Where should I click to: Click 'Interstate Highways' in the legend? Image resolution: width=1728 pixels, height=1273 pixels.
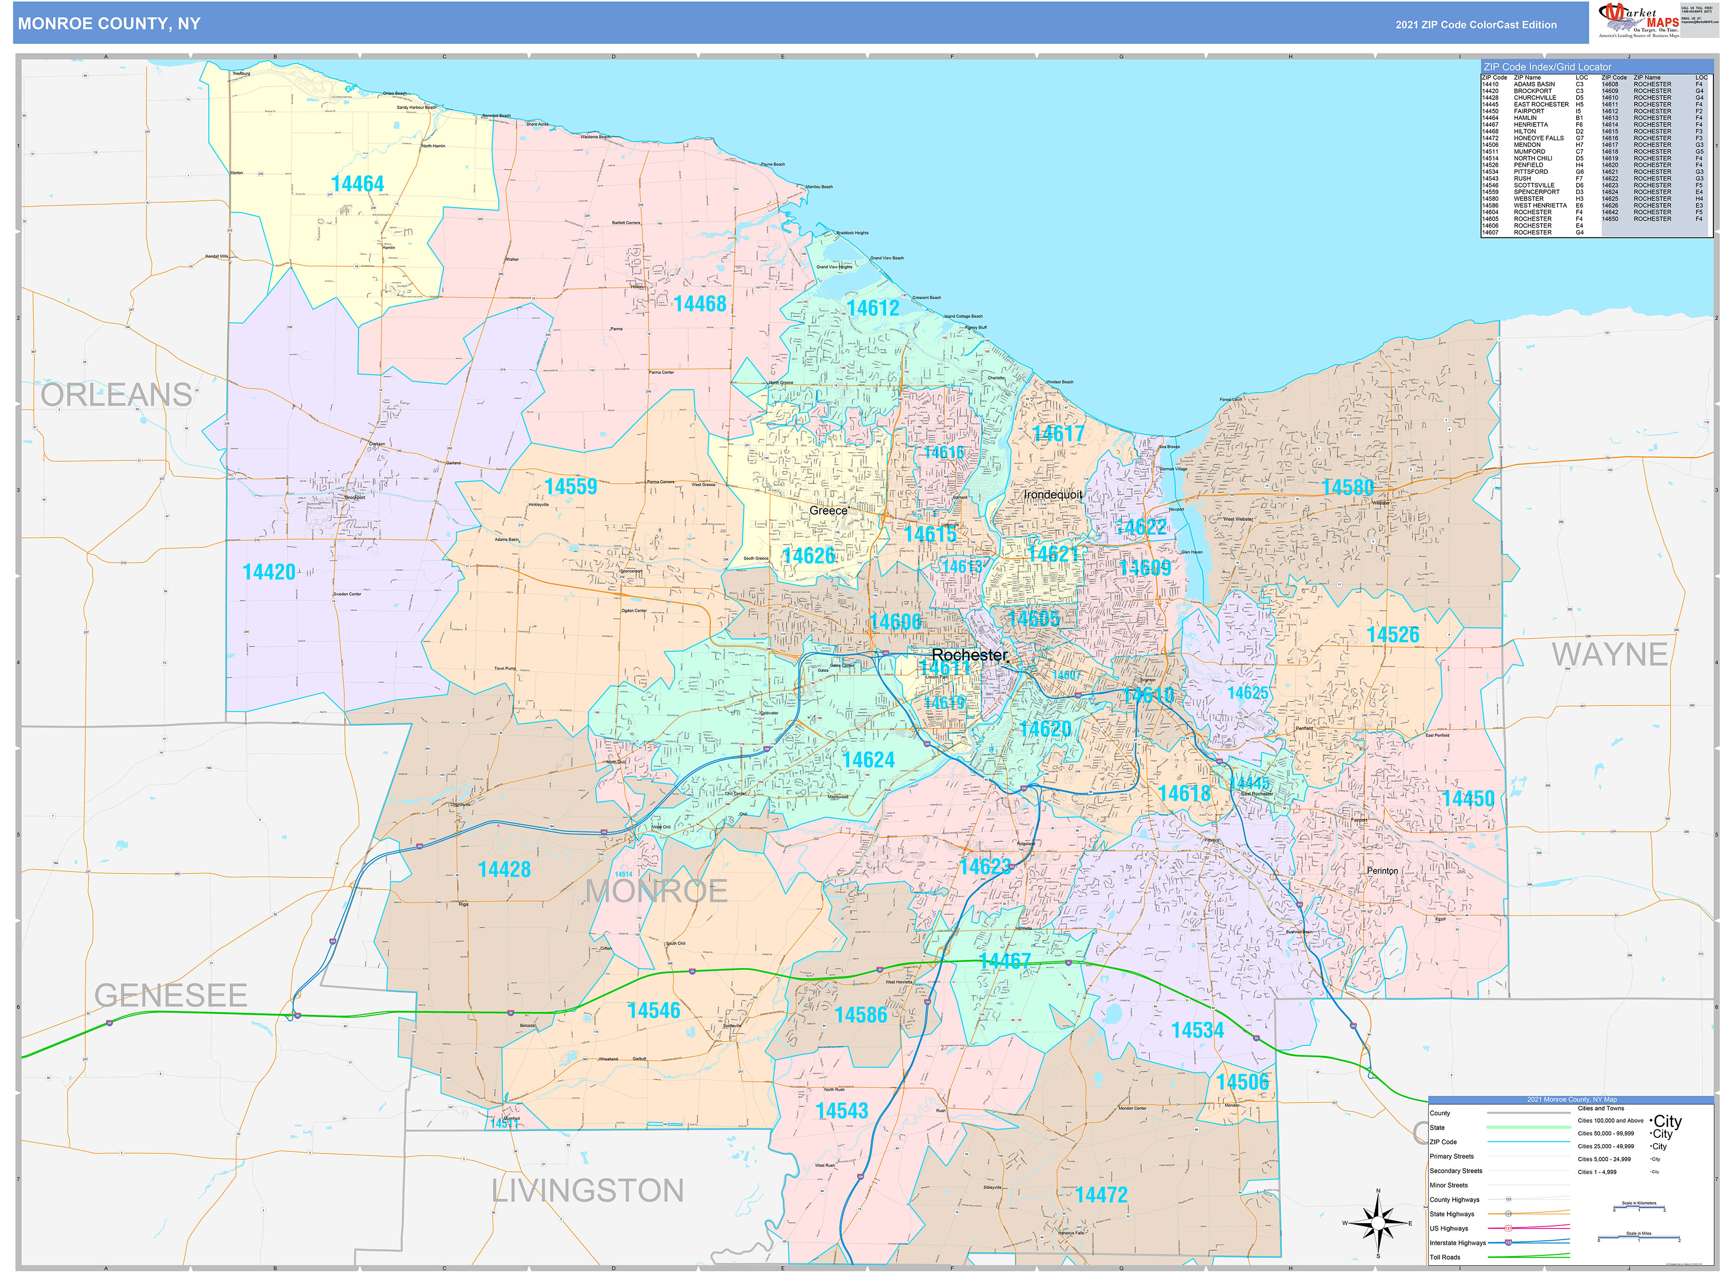pyautogui.click(x=1458, y=1243)
